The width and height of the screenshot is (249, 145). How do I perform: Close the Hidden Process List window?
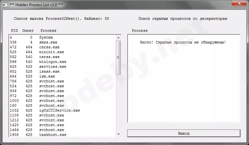pos(239,3)
